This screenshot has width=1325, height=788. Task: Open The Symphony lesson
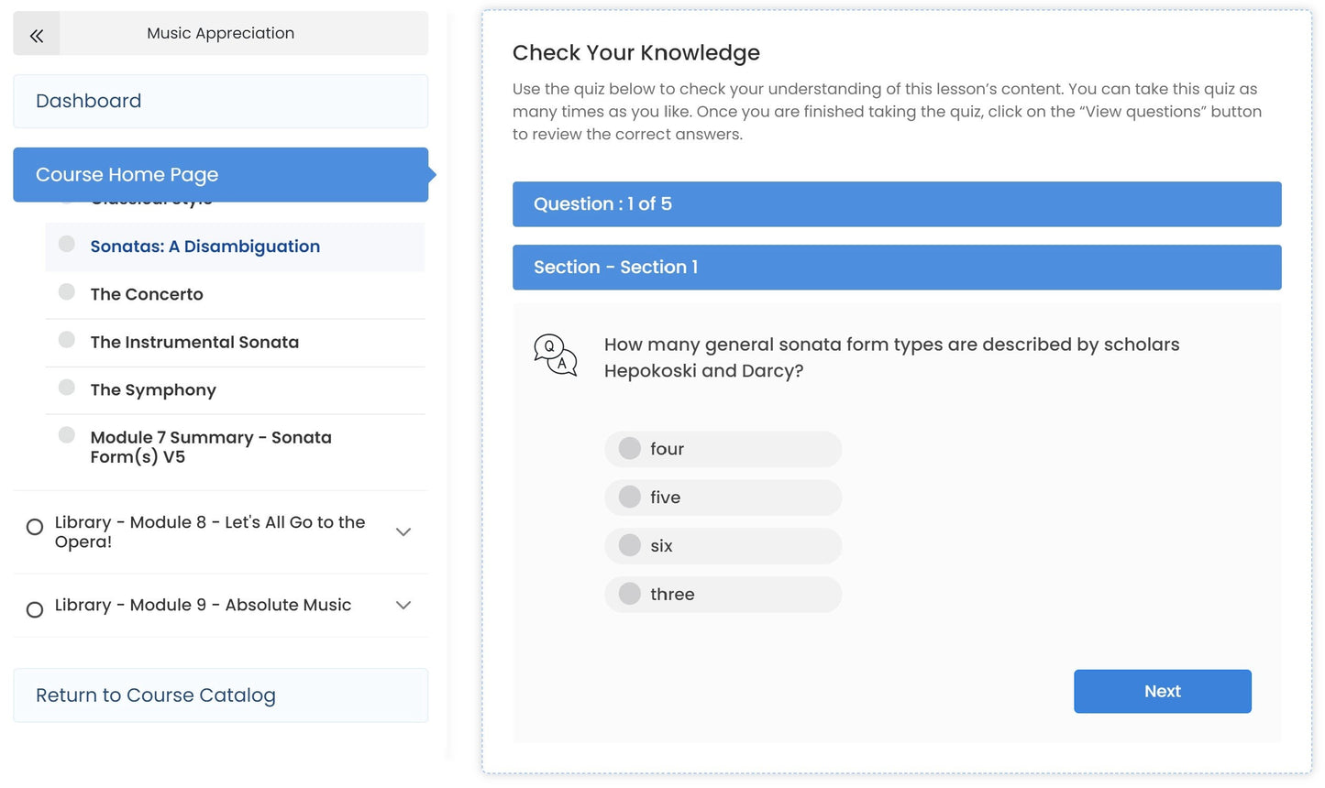(153, 390)
